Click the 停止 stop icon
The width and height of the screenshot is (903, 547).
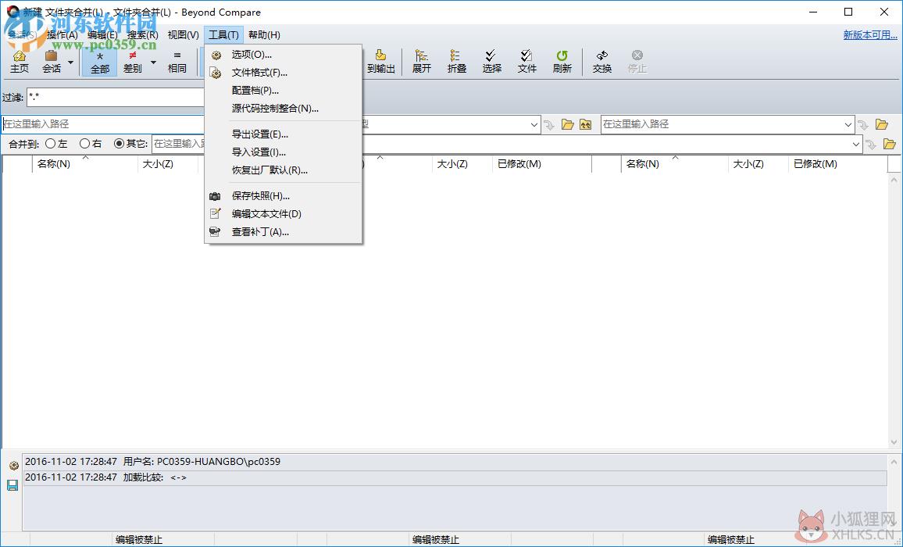(x=637, y=62)
